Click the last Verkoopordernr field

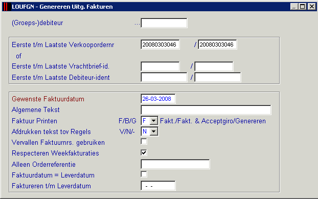pos(217,45)
